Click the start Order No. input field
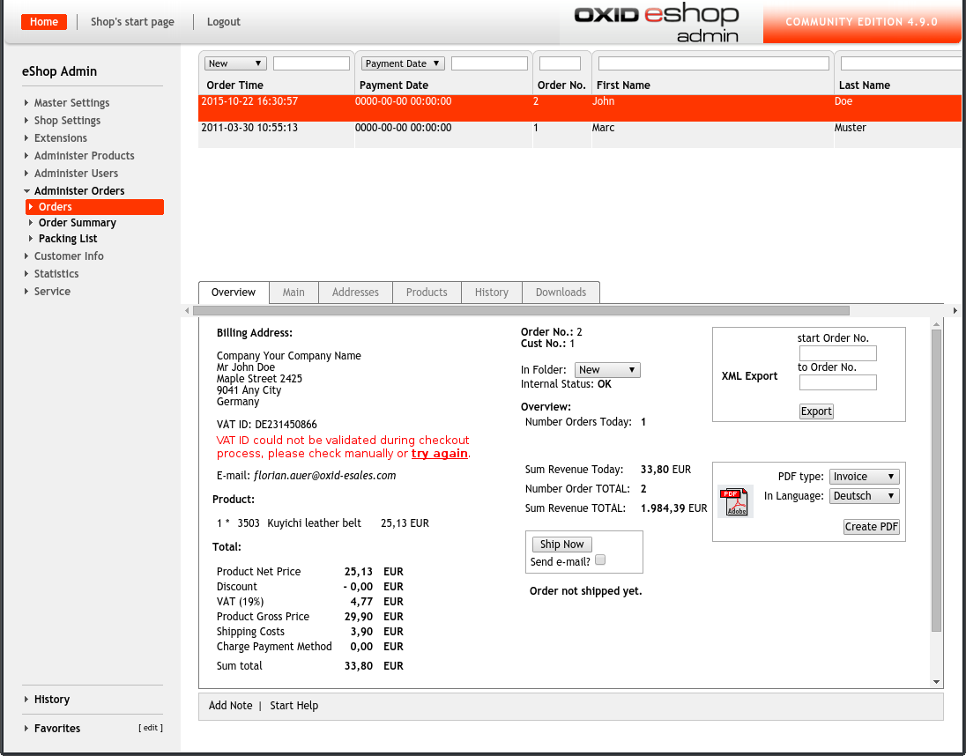Screen dimensions: 966x756 point(837,353)
